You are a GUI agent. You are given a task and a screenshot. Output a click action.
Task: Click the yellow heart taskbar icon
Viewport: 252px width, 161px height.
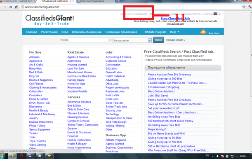click(x=49, y=156)
